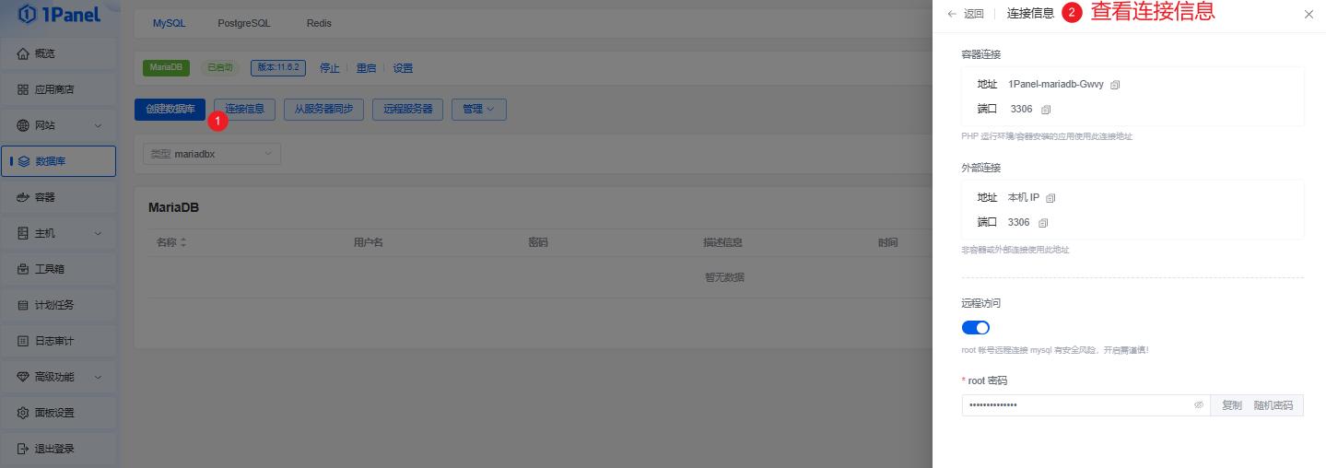Switch to the PostgreSQL tab
This screenshot has height=468, width=1326.
(x=244, y=23)
